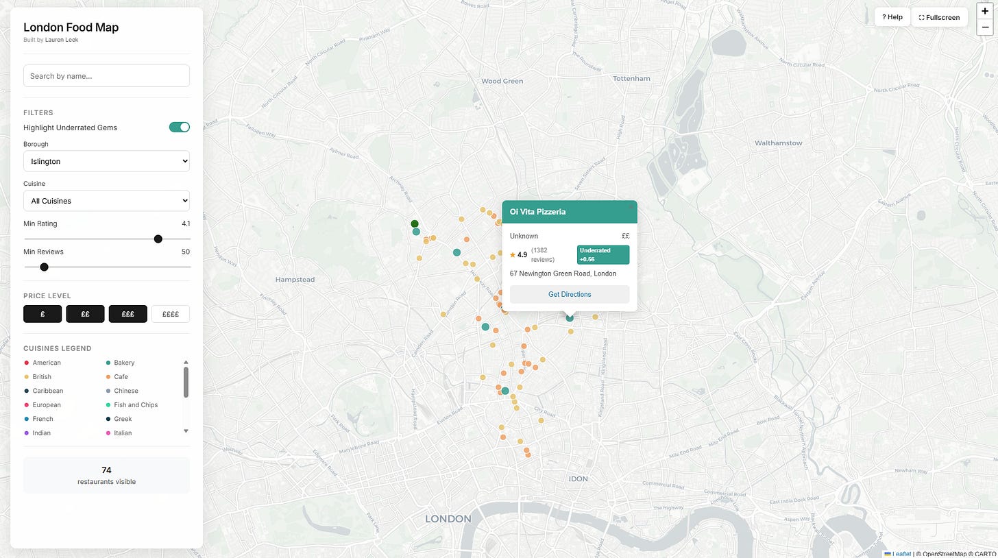This screenshot has width=998, height=558.
Task: Enable the ££££ price level filter
Action: [x=171, y=314]
